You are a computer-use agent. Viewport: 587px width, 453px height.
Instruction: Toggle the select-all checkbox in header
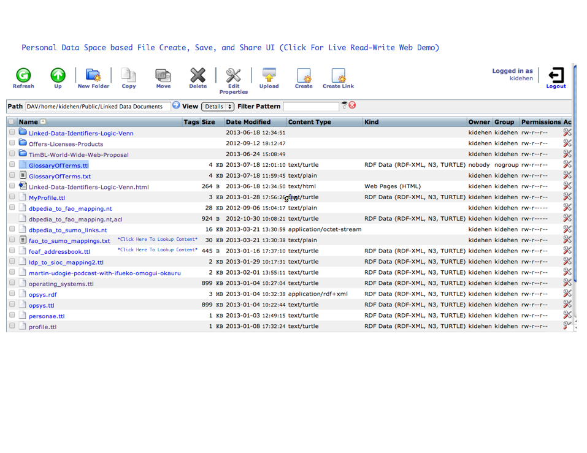(12, 122)
